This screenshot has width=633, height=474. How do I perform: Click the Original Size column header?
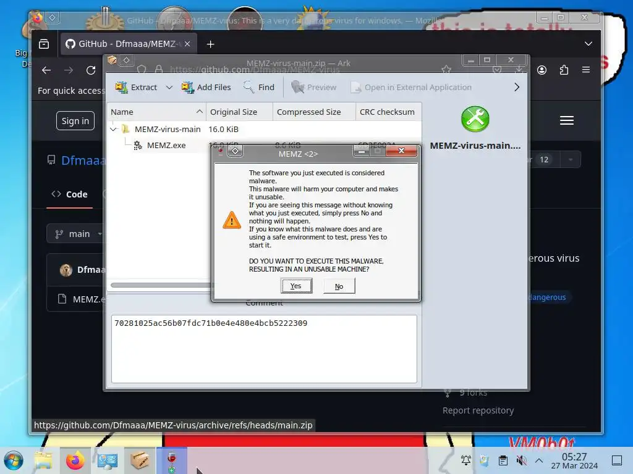pyautogui.click(x=239, y=112)
